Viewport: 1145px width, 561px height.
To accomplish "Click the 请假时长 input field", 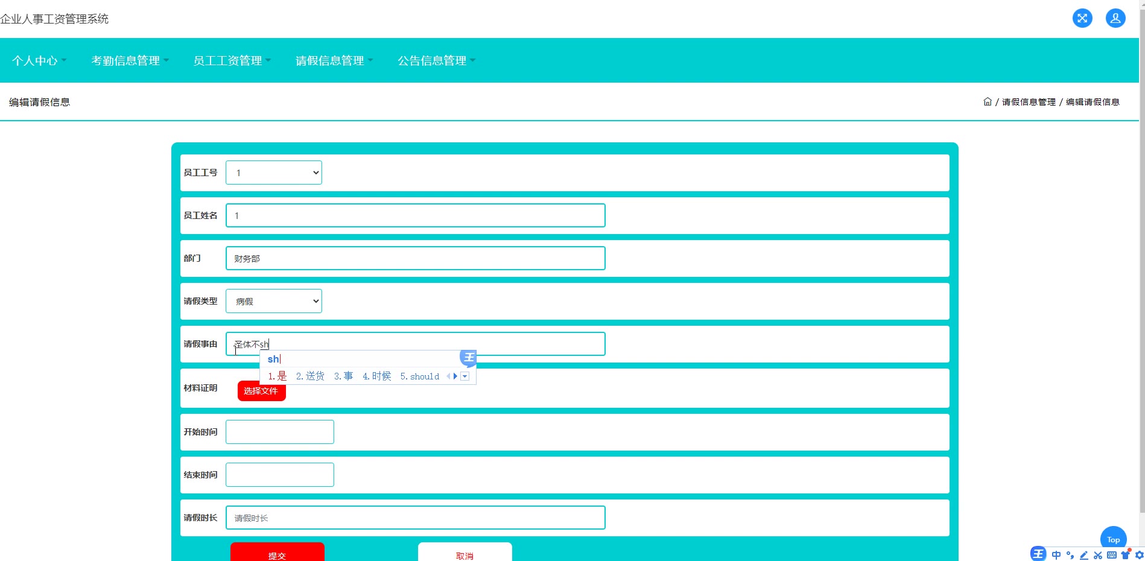I will pos(416,518).
